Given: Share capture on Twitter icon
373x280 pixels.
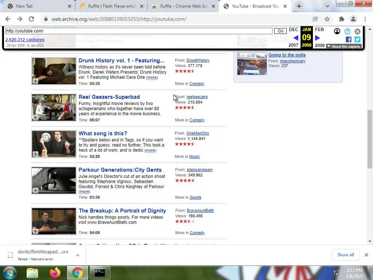Looking at the screenshot, I should point(357,39).
